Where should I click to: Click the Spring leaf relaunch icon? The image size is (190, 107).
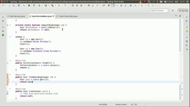click(34, 5)
